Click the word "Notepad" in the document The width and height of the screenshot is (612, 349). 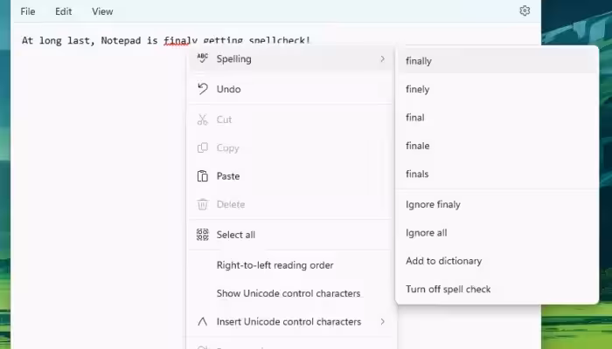(x=121, y=40)
